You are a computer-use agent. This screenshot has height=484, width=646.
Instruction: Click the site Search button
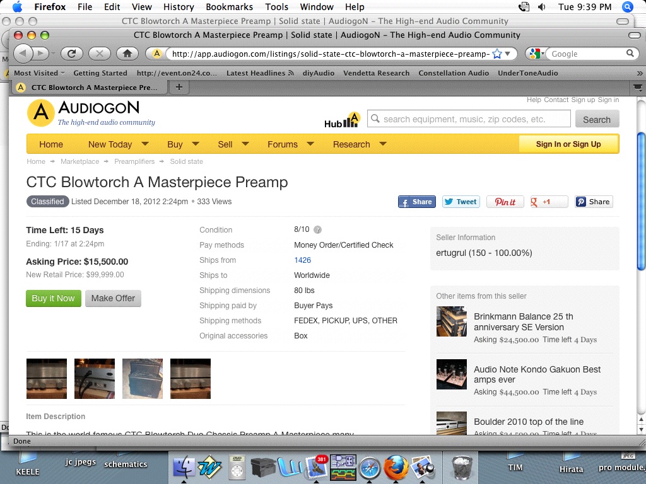click(597, 119)
